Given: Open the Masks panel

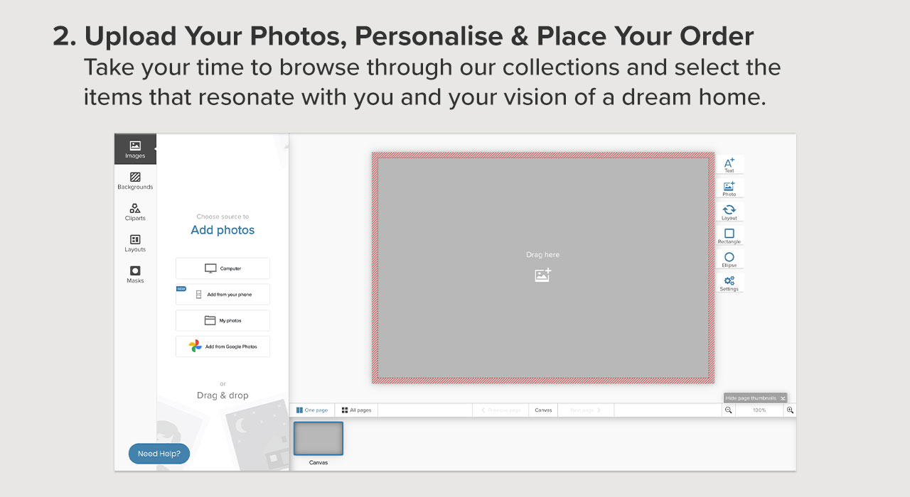Looking at the screenshot, I should pyautogui.click(x=134, y=273).
